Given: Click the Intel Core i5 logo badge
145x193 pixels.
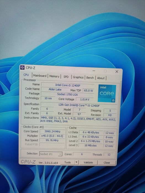Looking at the screenshot, I should (x=107, y=93).
